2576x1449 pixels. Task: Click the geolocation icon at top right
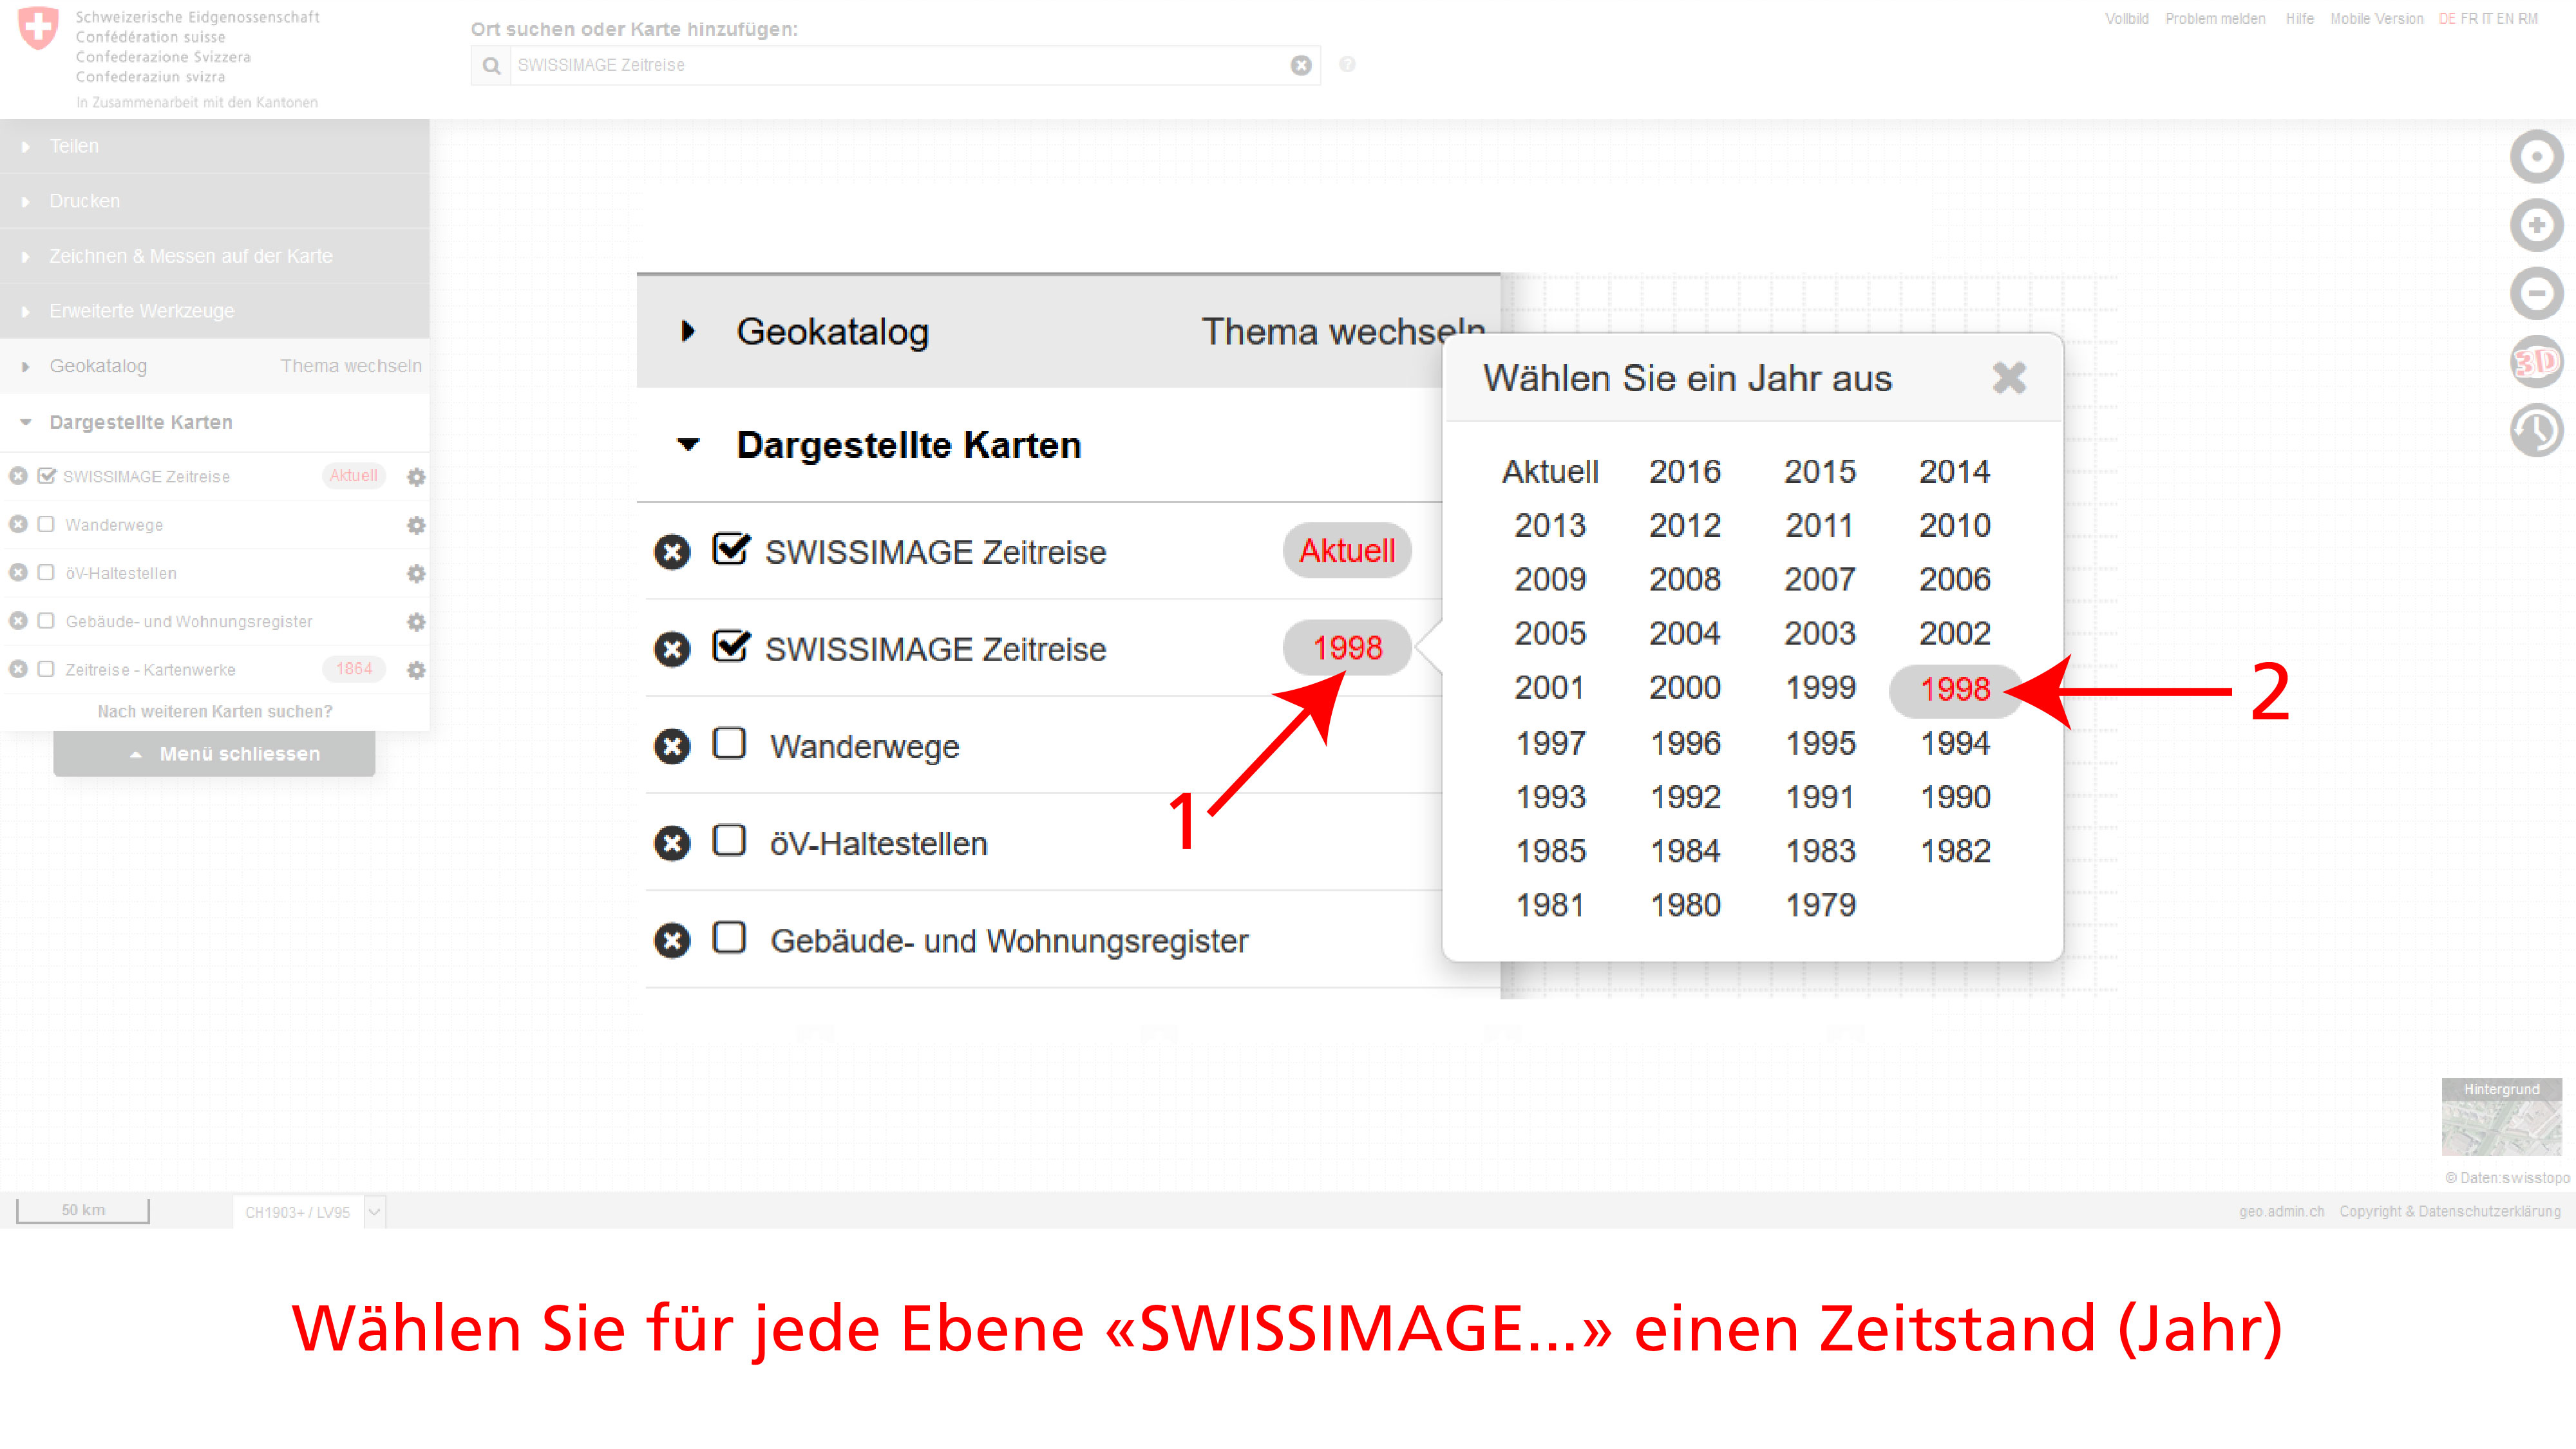(x=2536, y=156)
